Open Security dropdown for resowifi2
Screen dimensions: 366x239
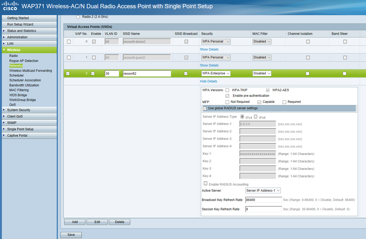point(216,73)
